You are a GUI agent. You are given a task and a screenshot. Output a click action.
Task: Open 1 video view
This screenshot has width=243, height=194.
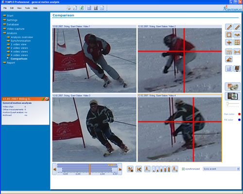(18, 44)
